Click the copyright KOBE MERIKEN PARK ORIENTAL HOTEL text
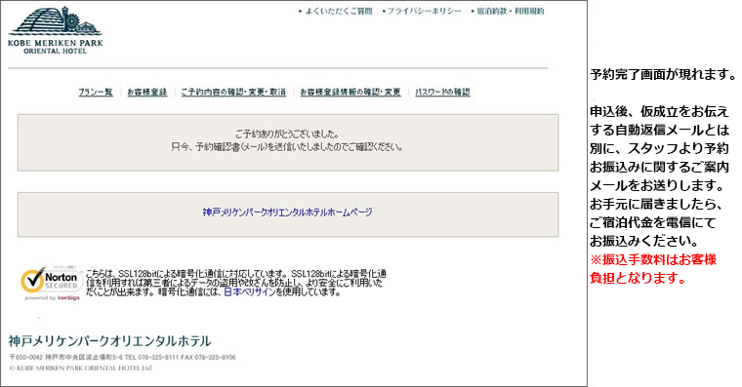This screenshot has width=742, height=387. click(80, 368)
